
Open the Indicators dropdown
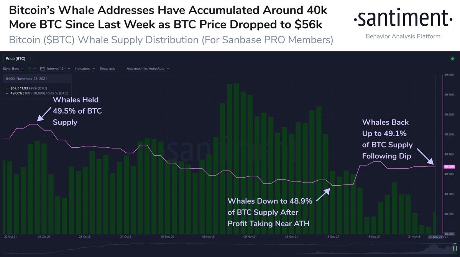point(85,68)
